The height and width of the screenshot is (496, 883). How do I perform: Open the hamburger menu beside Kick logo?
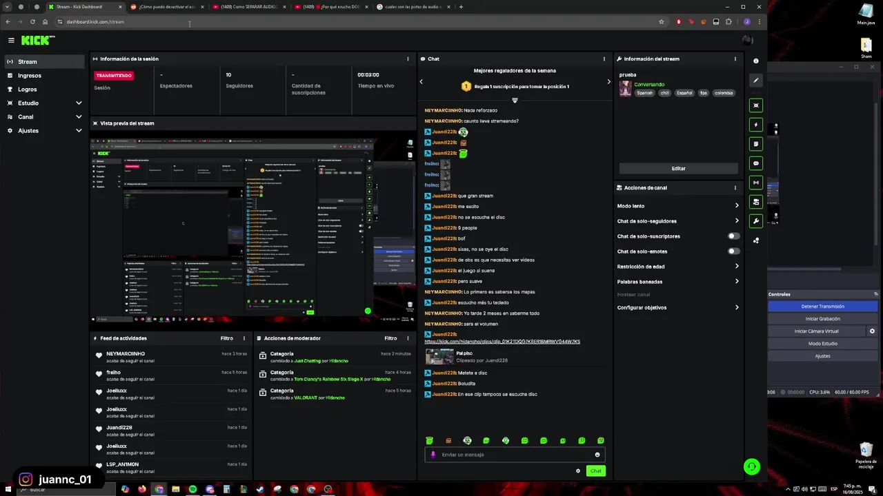(11, 41)
